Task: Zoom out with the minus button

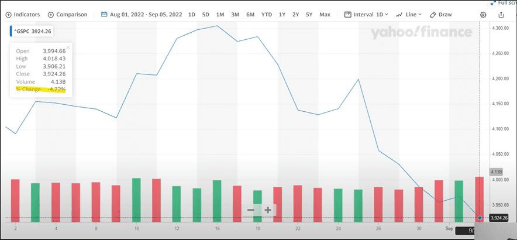Action: [x=251, y=210]
